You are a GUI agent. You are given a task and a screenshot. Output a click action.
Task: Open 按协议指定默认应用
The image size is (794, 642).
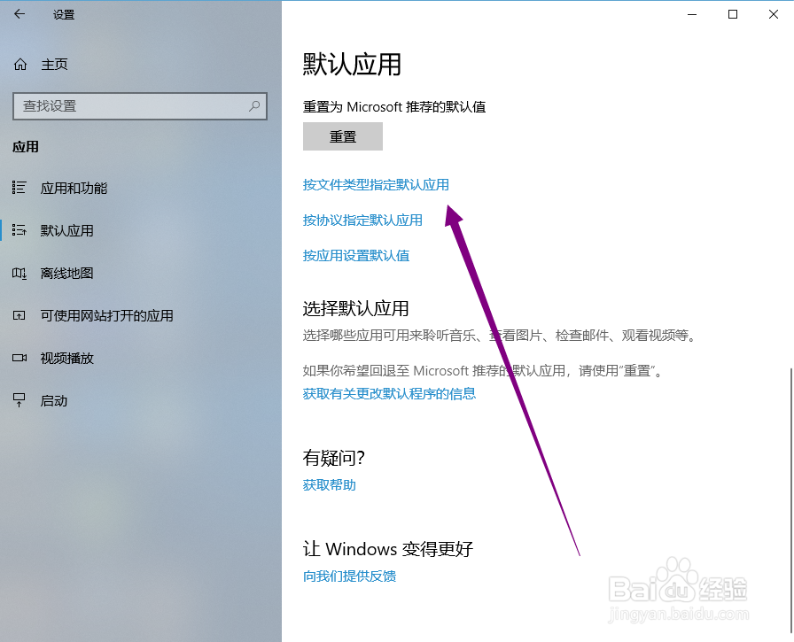[363, 220]
